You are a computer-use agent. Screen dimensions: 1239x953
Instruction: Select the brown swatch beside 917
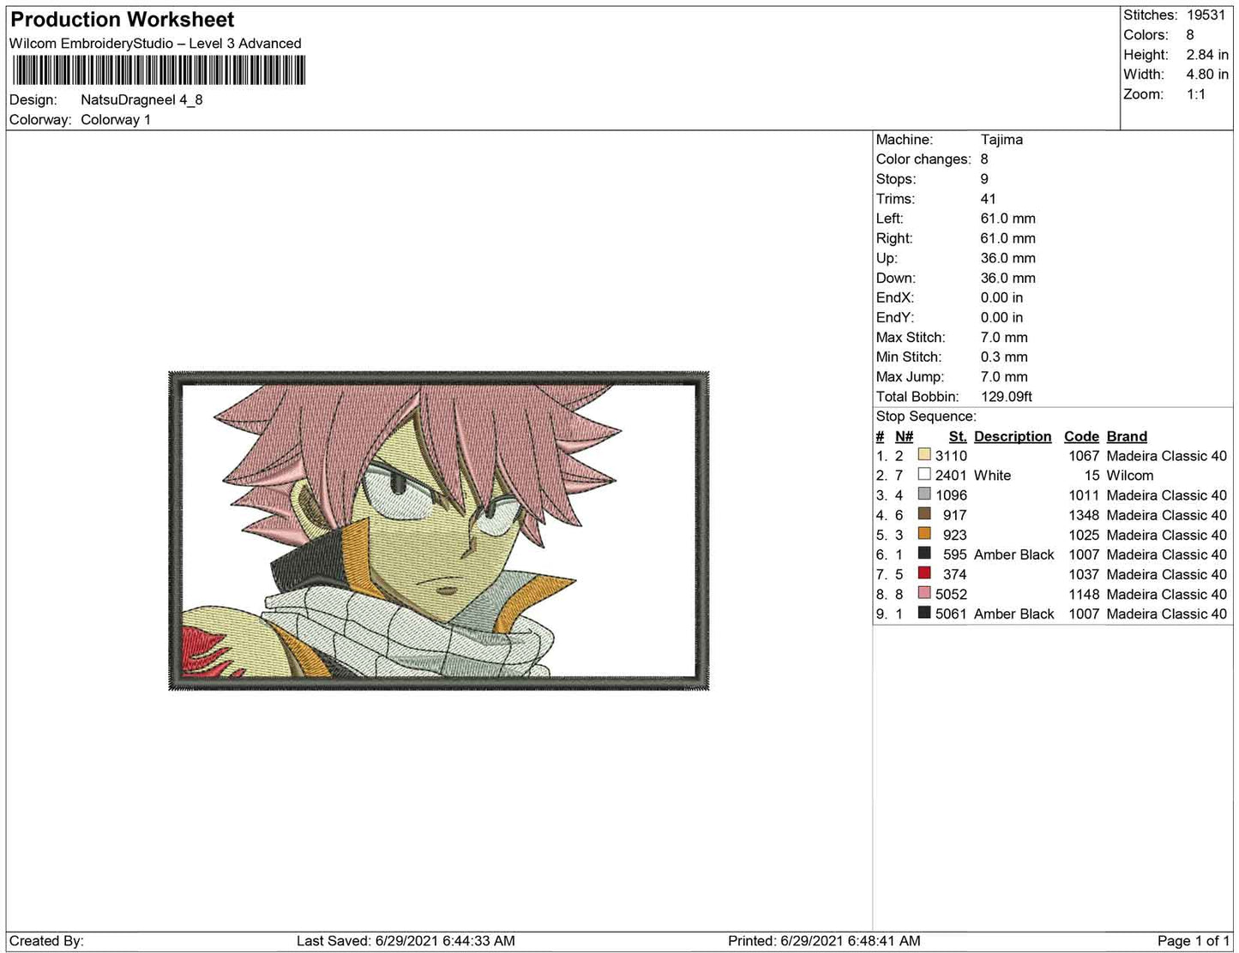coord(924,513)
